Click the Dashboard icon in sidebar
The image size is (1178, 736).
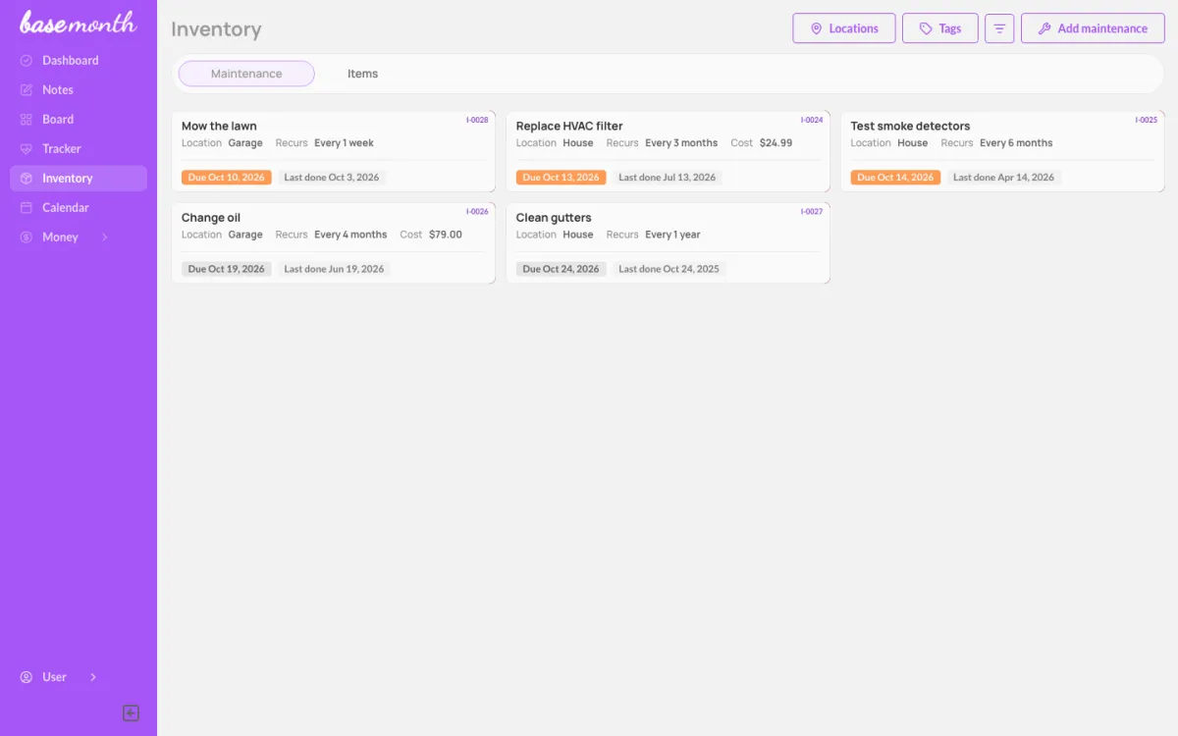click(27, 61)
